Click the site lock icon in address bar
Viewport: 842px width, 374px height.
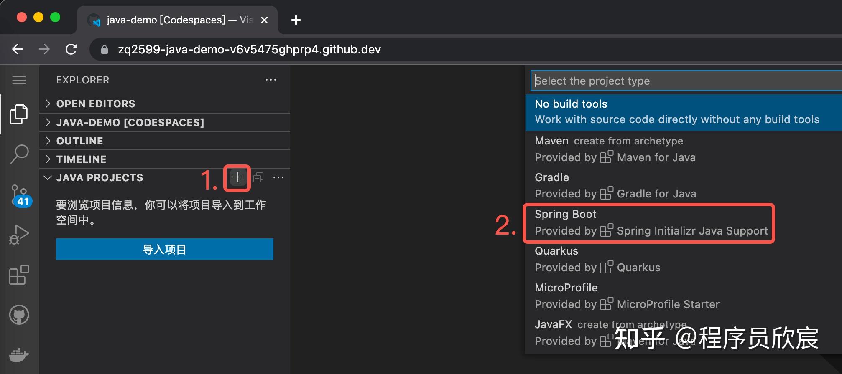pyautogui.click(x=105, y=50)
